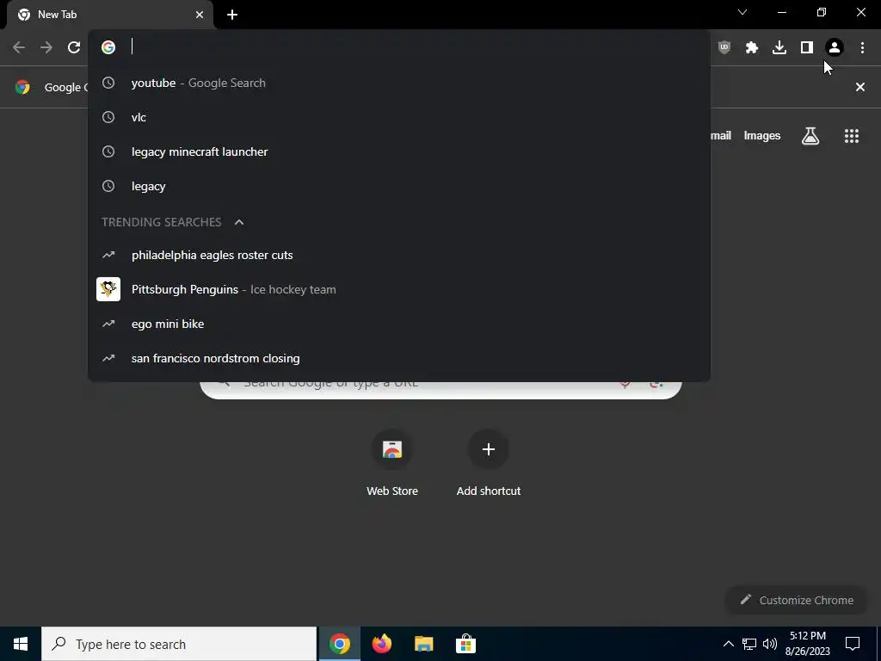Open Microsoft Store from the taskbar

coord(465,644)
